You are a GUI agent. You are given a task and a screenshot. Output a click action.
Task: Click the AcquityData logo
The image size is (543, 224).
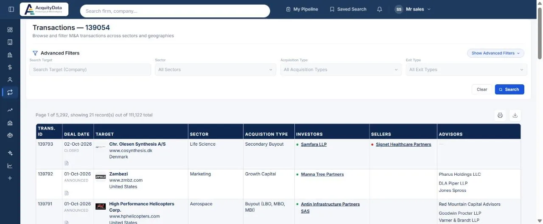point(44,9)
